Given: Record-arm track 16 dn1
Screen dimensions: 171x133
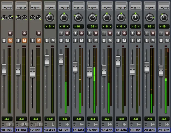Looking at the screenshot, I should tap(96, 33).
